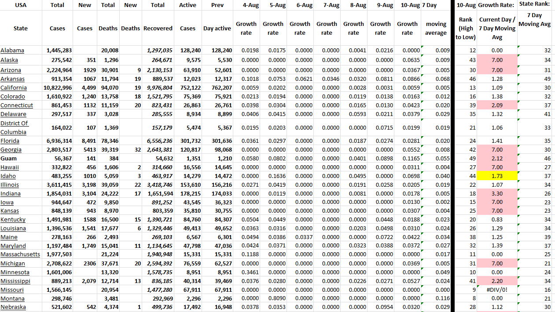Select Montana's 5-Aug growth rate 0.8090
The width and height of the screenshot is (555, 312).
[273, 298]
